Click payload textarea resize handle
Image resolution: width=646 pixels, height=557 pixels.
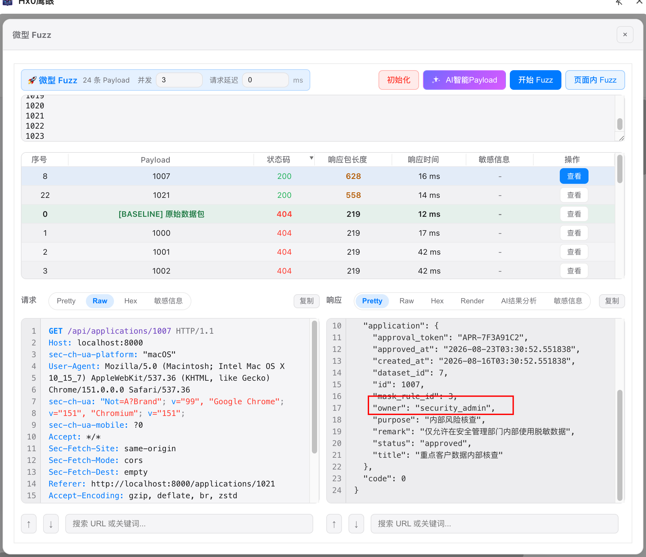(621, 138)
